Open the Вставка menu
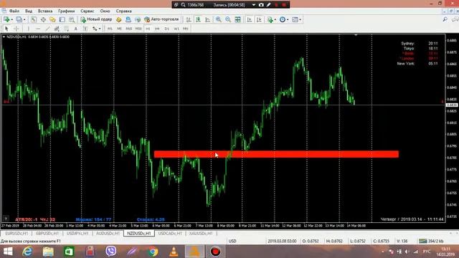The height and width of the screenshot is (258, 459). click(x=45, y=11)
